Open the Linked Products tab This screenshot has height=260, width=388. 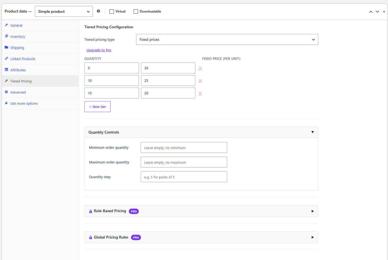(x=40, y=59)
